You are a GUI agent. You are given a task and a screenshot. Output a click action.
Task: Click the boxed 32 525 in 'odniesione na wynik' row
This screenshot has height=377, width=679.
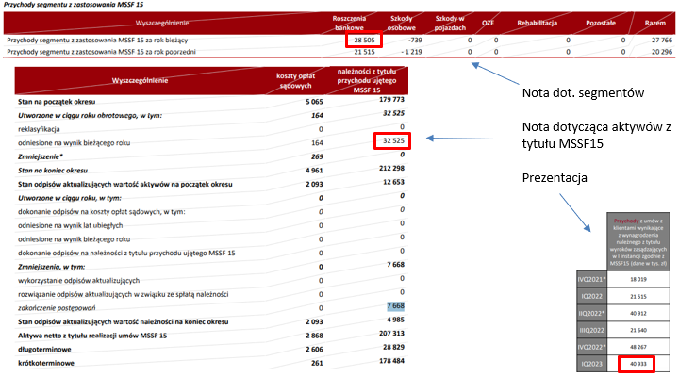[x=393, y=140]
